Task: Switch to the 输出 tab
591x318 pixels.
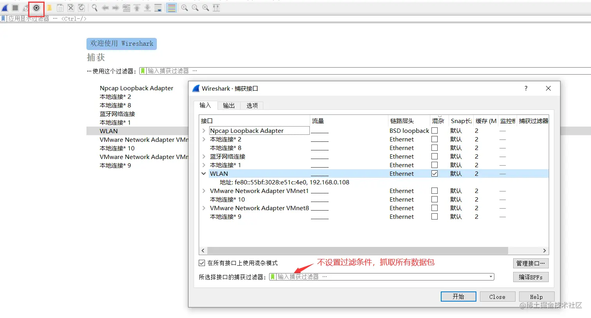Action: pos(229,105)
